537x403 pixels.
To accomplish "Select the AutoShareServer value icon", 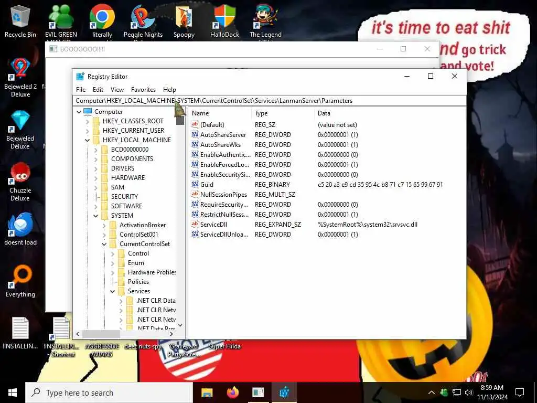I will 195,135.
